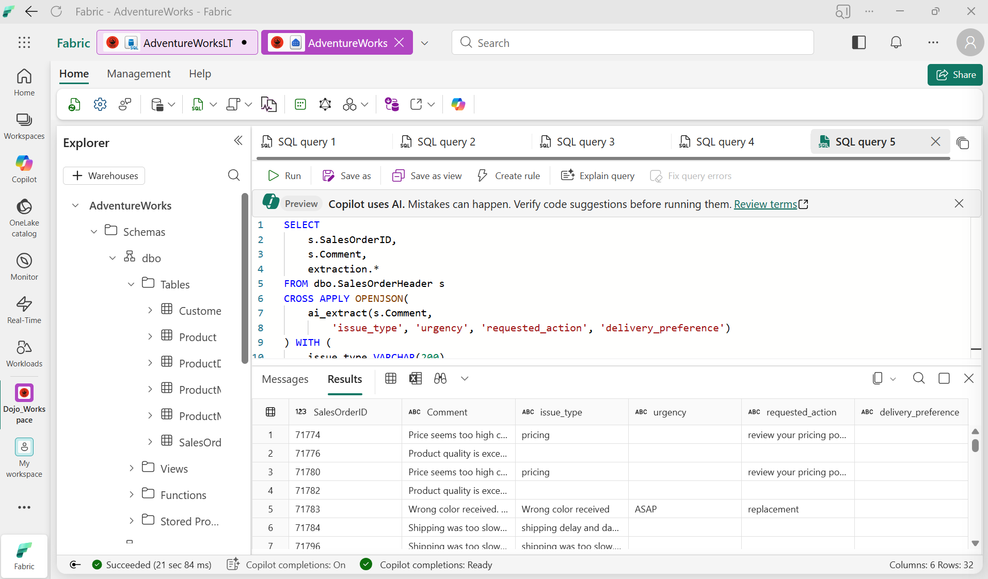Expand the Functions folder
Viewport: 988px width, 579px height.
pos(132,494)
